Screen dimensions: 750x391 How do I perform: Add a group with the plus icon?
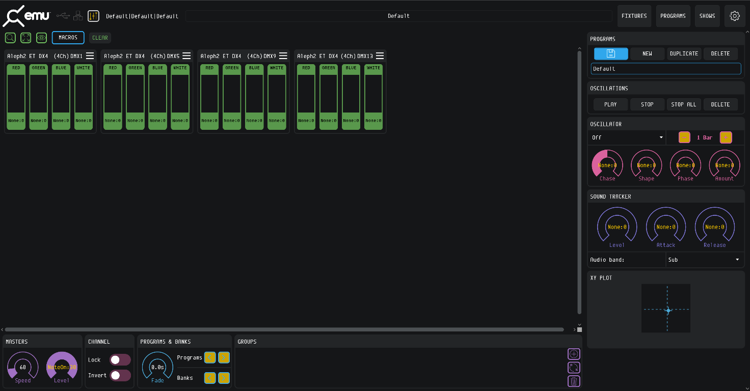[574, 354]
